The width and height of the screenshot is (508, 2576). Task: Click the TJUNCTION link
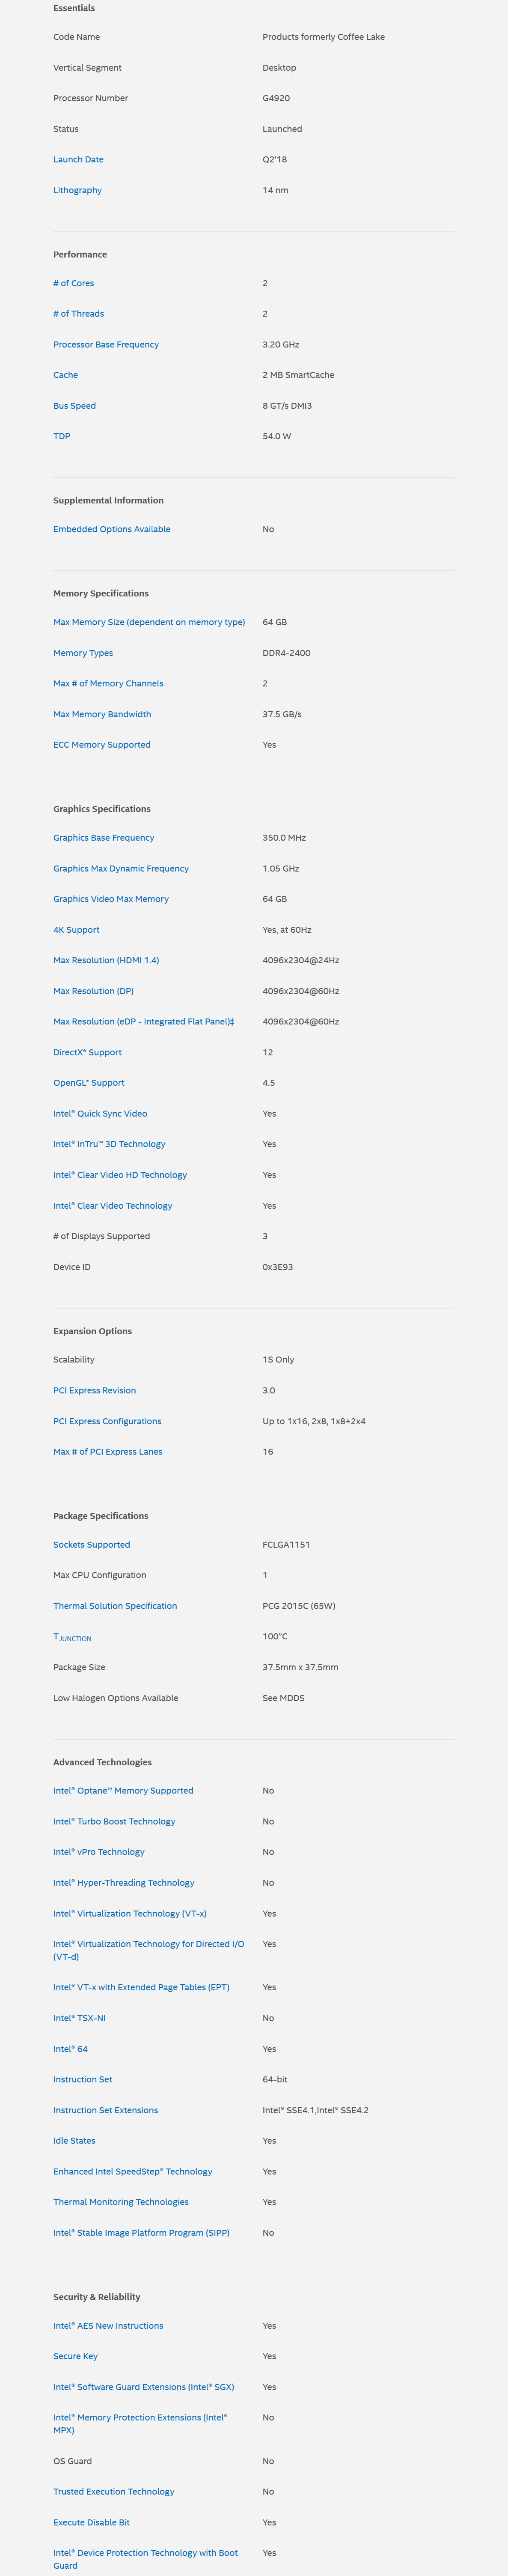click(x=72, y=1637)
